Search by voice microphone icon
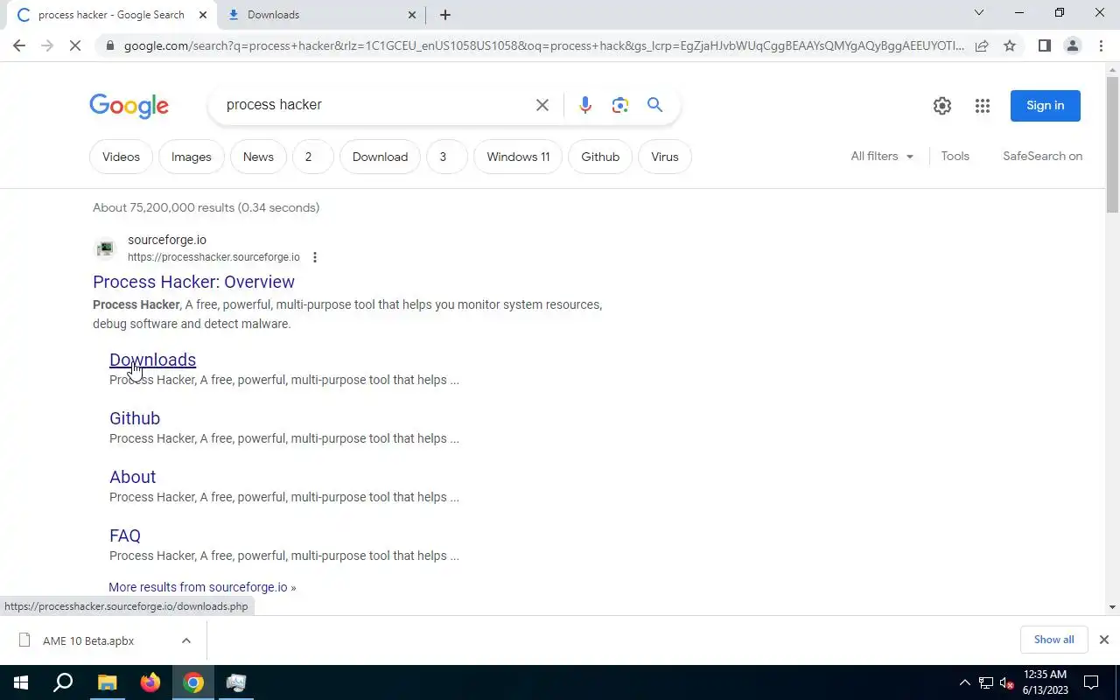The image size is (1120, 700). coord(585,105)
